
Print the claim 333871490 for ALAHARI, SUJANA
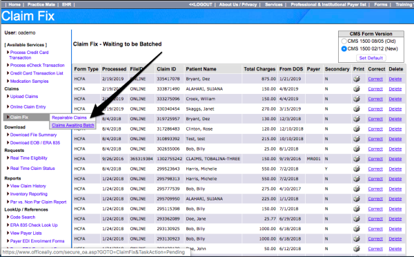pos(357,89)
